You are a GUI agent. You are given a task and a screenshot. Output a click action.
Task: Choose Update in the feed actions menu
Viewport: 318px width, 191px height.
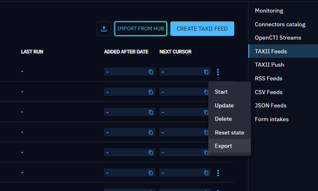click(x=224, y=105)
